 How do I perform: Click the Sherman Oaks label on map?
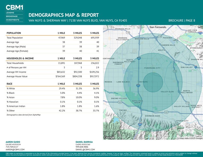152,116
